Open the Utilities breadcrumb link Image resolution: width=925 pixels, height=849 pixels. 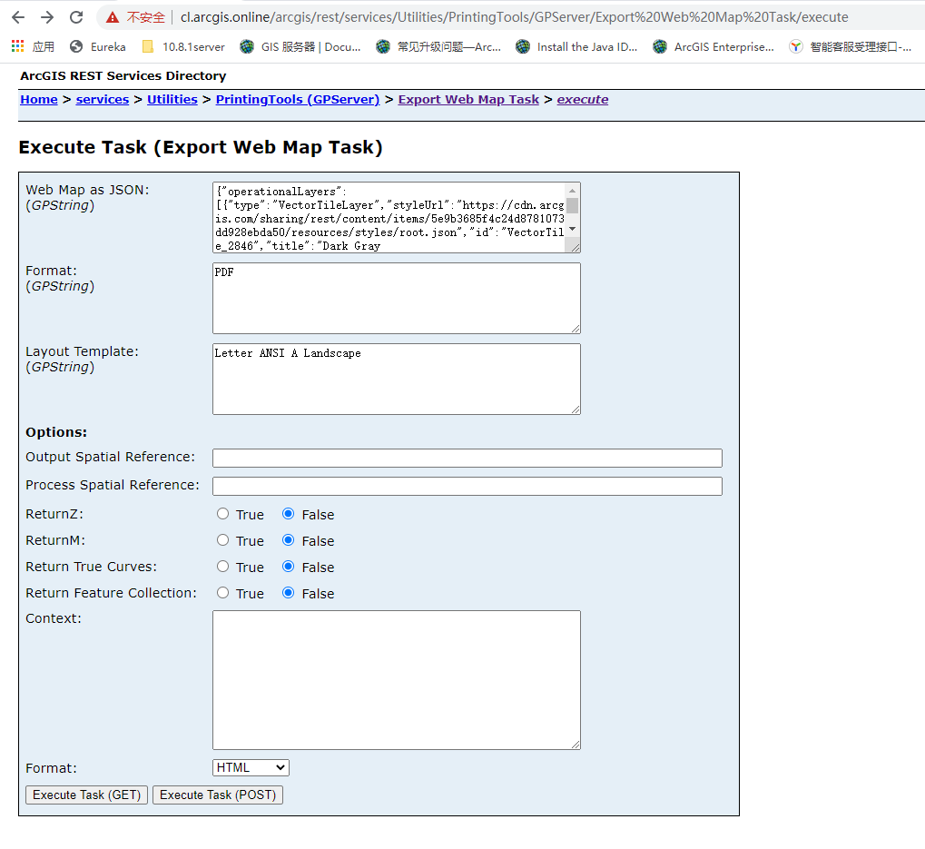(172, 99)
